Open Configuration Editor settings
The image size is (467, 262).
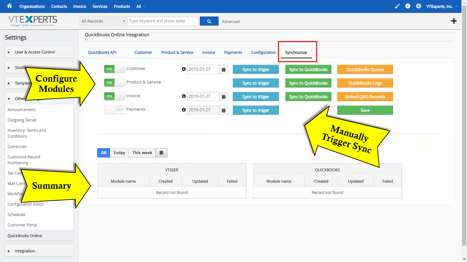(x=26, y=204)
